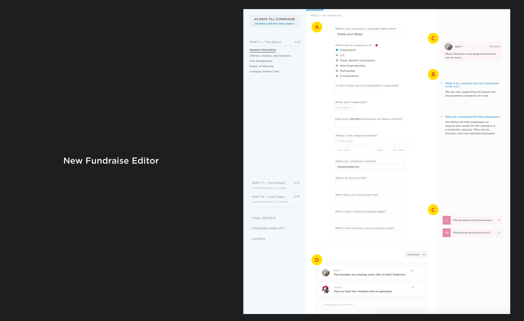
Task: Click Nick T's avatar in the comment thread
Action: (326, 273)
